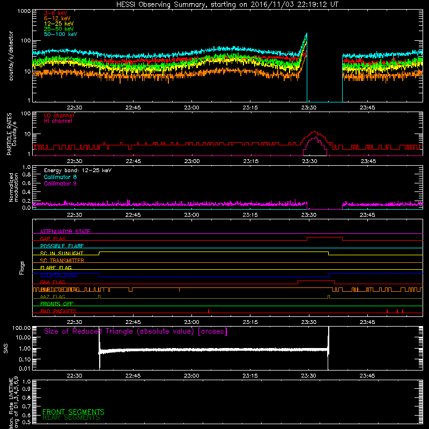Click the green '25-50 keV' legend entry
Screen dimensions: 429x429
(x=59, y=29)
